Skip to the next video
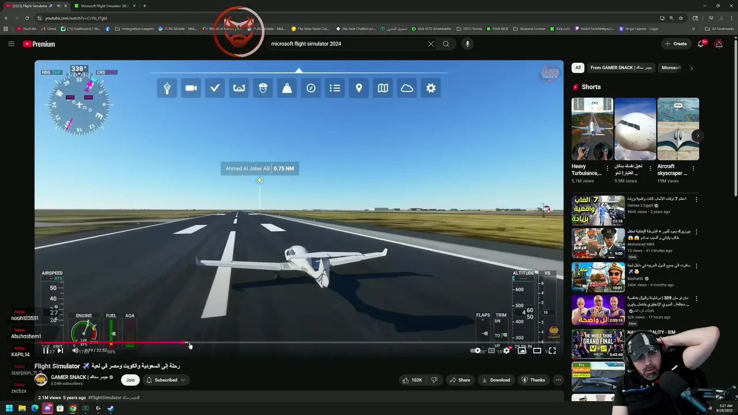Viewport: 738px width, 415px height. click(60, 350)
